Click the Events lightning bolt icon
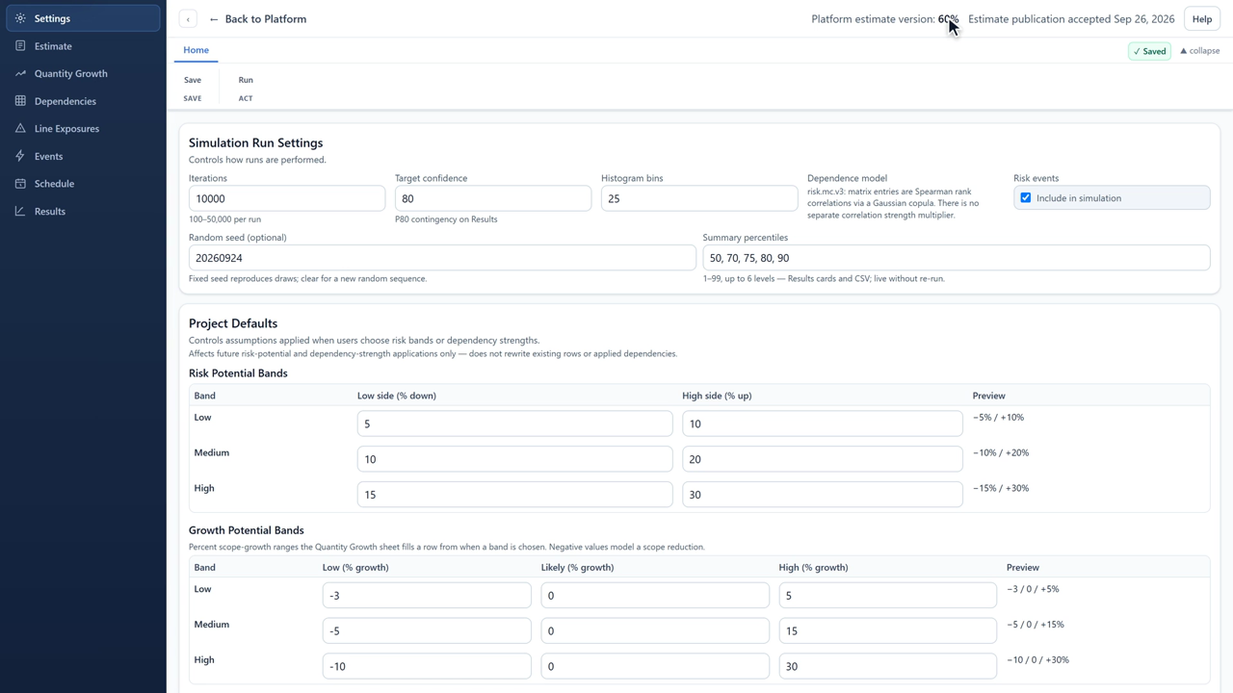 [20, 156]
